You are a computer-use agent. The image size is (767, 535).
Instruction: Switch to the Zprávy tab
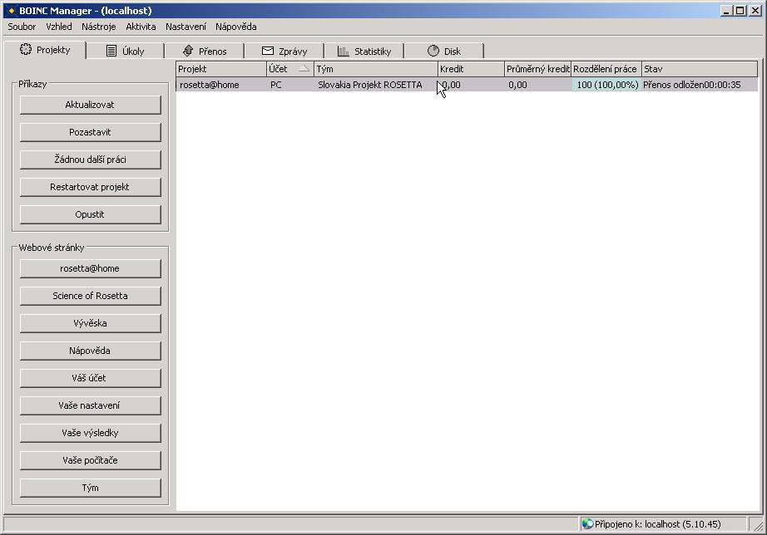tap(285, 51)
